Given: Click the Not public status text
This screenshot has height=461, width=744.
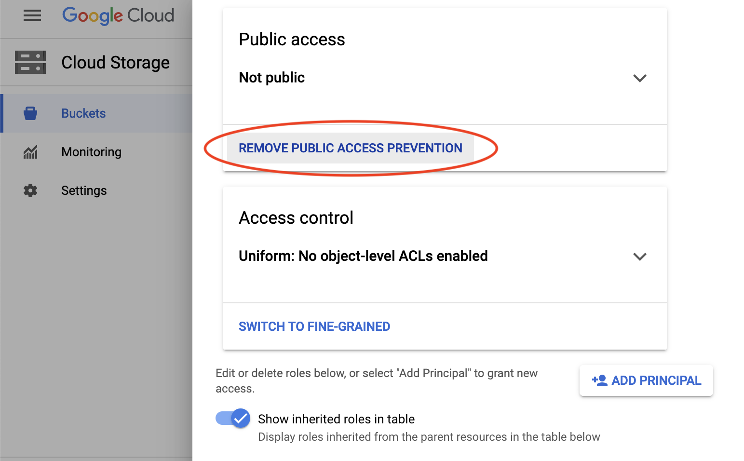Looking at the screenshot, I should [x=272, y=78].
